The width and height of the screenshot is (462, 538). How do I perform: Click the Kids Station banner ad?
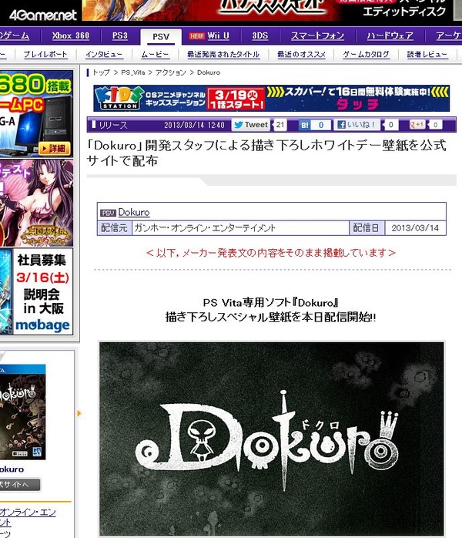coord(272,99)
